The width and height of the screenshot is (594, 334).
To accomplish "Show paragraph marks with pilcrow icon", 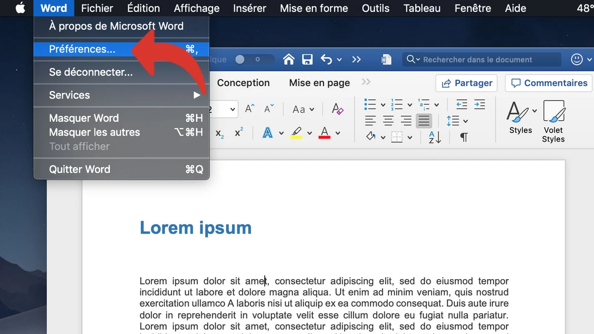I will coord(464,137).
